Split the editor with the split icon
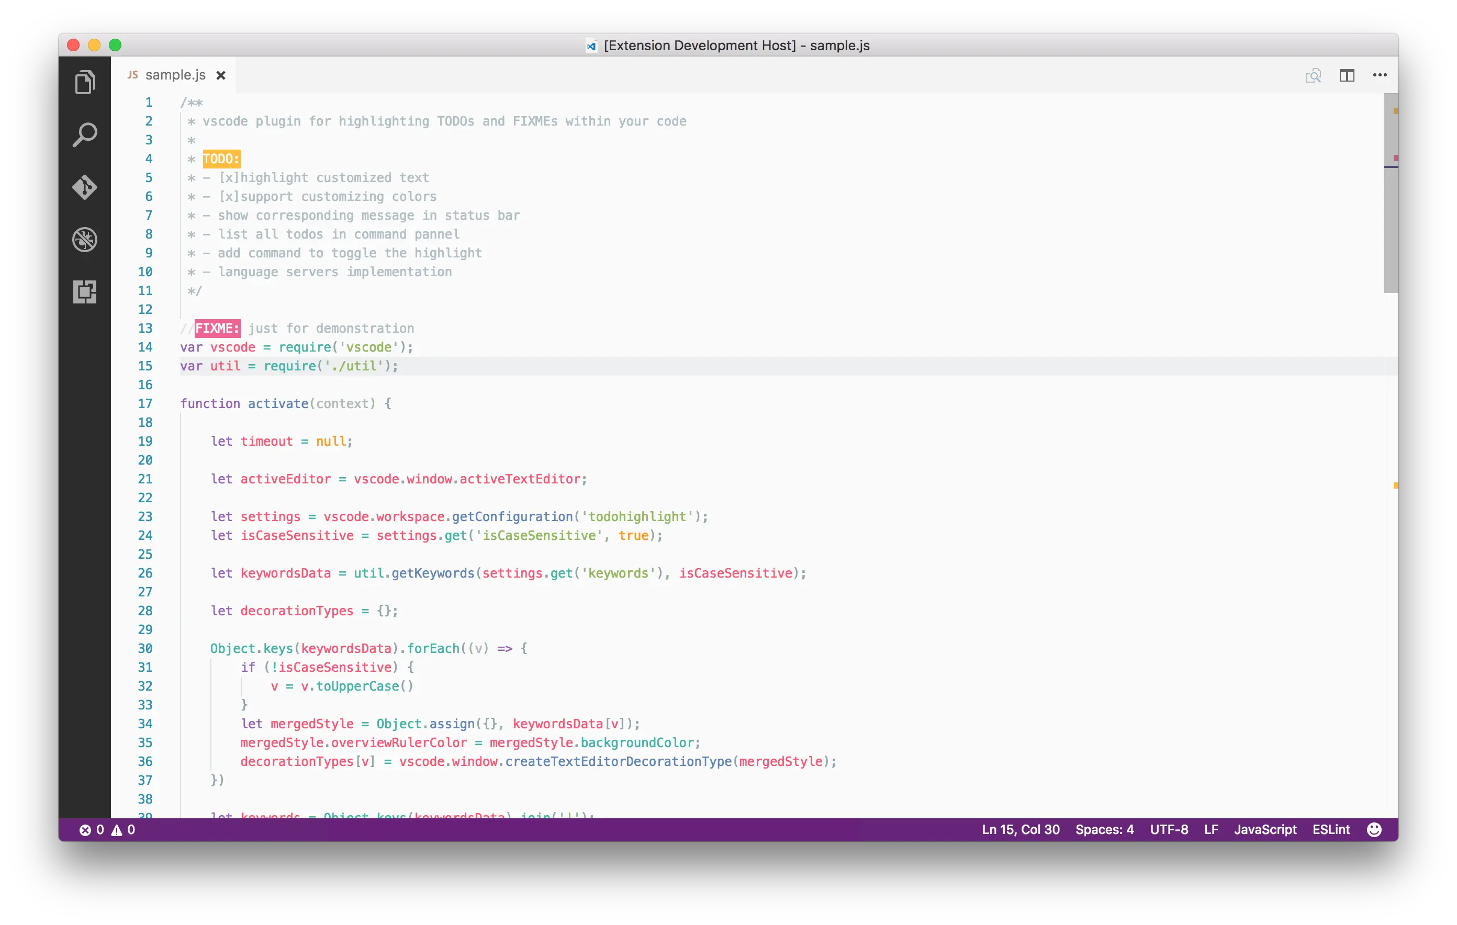Viewport: 1457px width, 925px height. point(1346,76)
